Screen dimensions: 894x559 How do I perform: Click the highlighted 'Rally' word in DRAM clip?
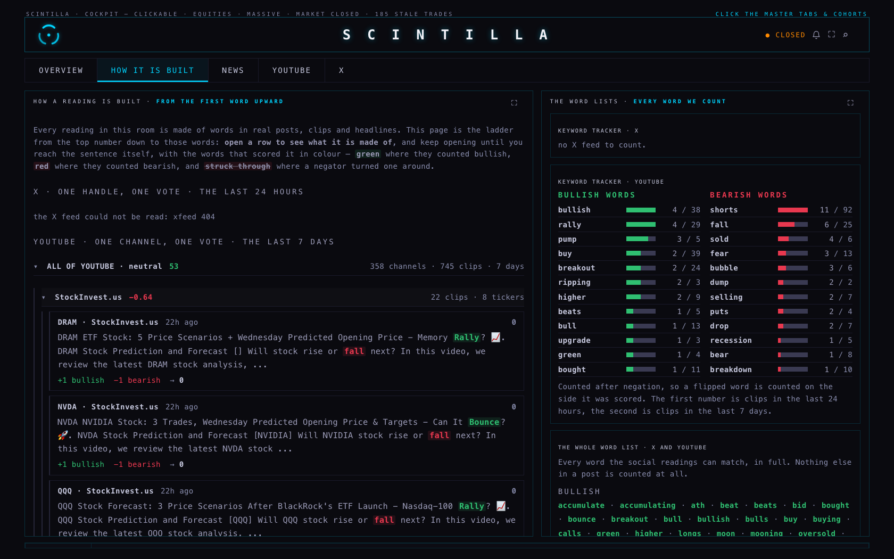pyautogui.click(x=467, y=338)
